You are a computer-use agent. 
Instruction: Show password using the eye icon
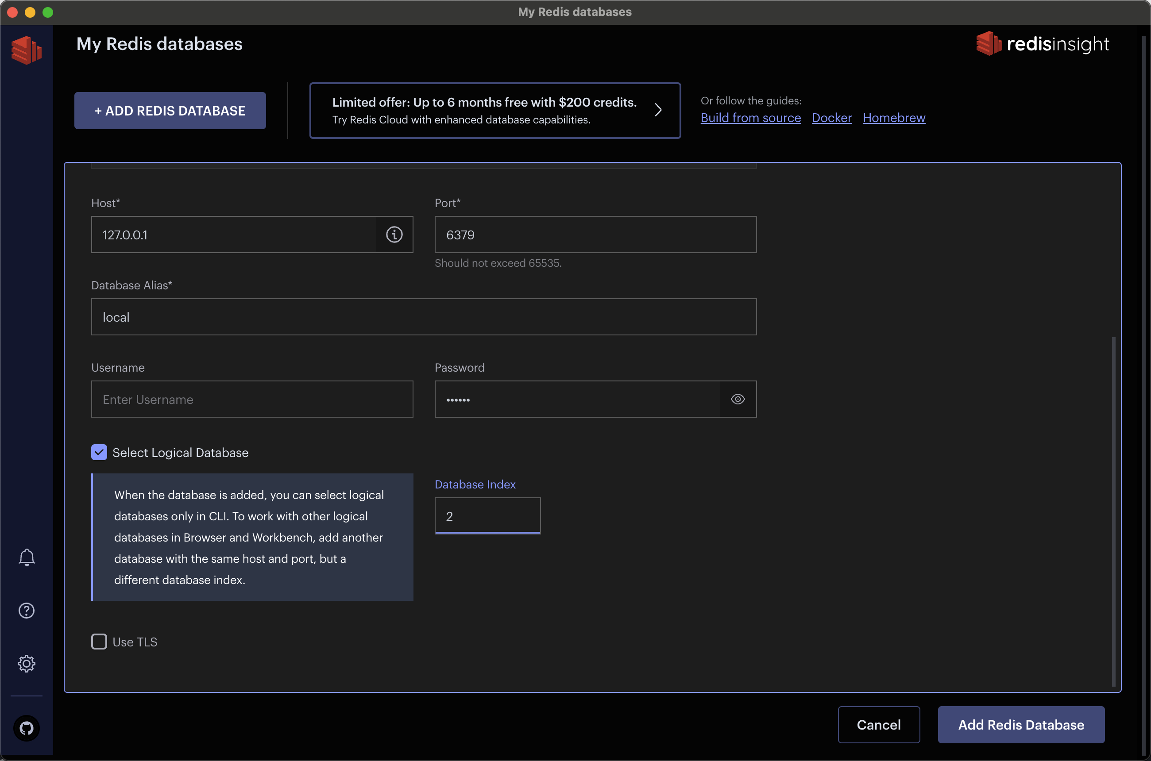[738, 399]
